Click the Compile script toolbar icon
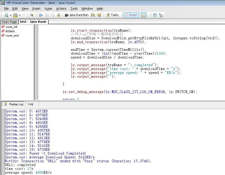 click(x=59, y=15)
